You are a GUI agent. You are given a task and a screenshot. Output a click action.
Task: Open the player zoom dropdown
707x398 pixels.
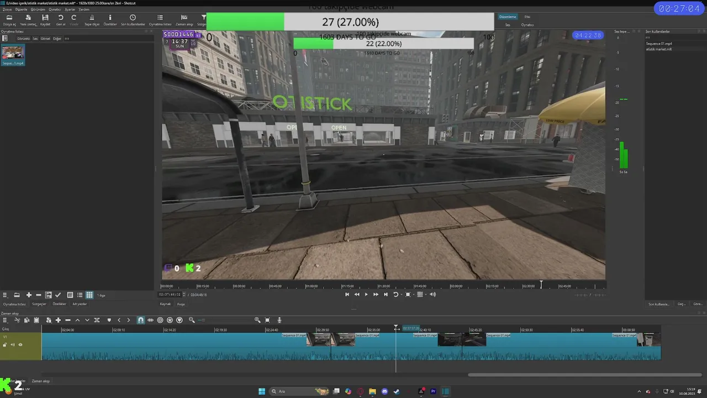point(414,295)
